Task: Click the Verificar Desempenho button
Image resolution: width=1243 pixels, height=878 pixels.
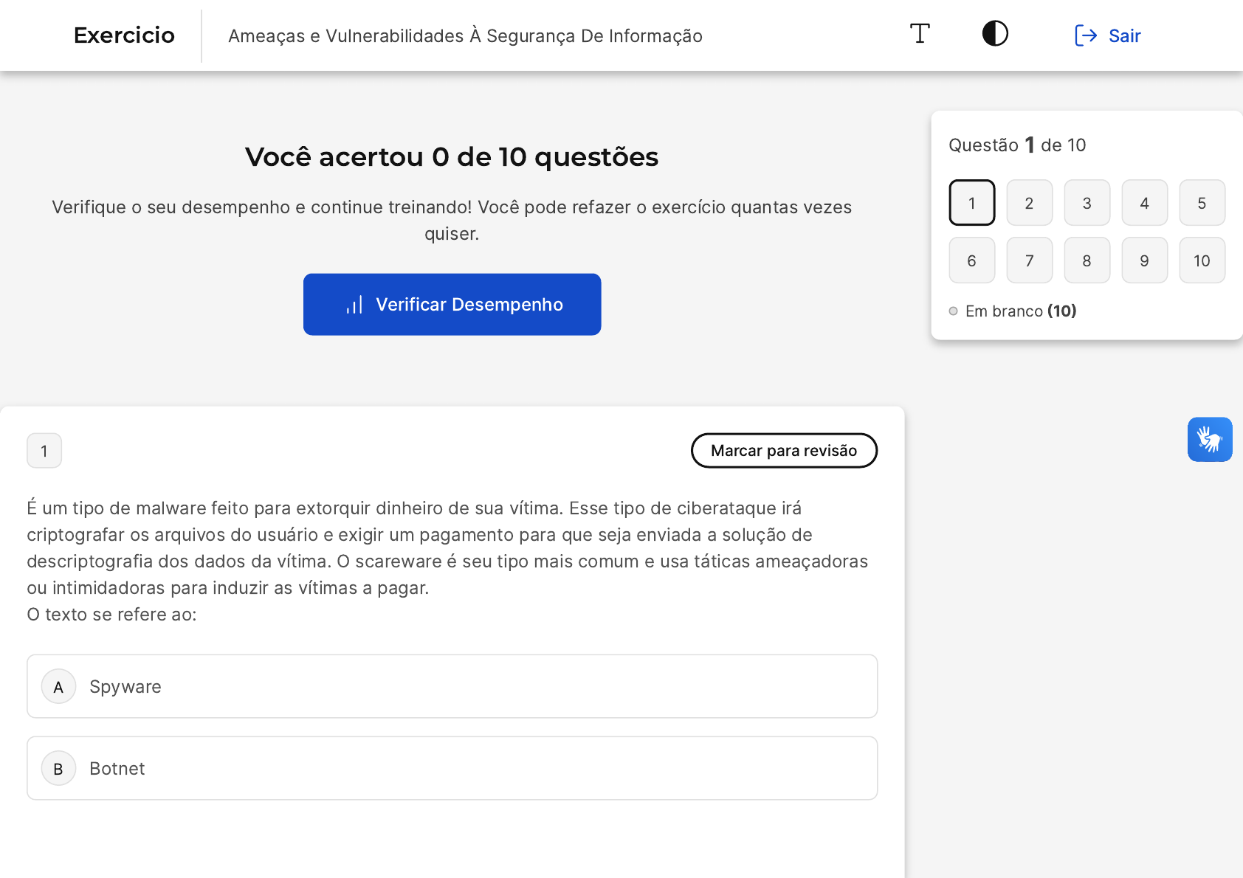Action: (452, 305)
